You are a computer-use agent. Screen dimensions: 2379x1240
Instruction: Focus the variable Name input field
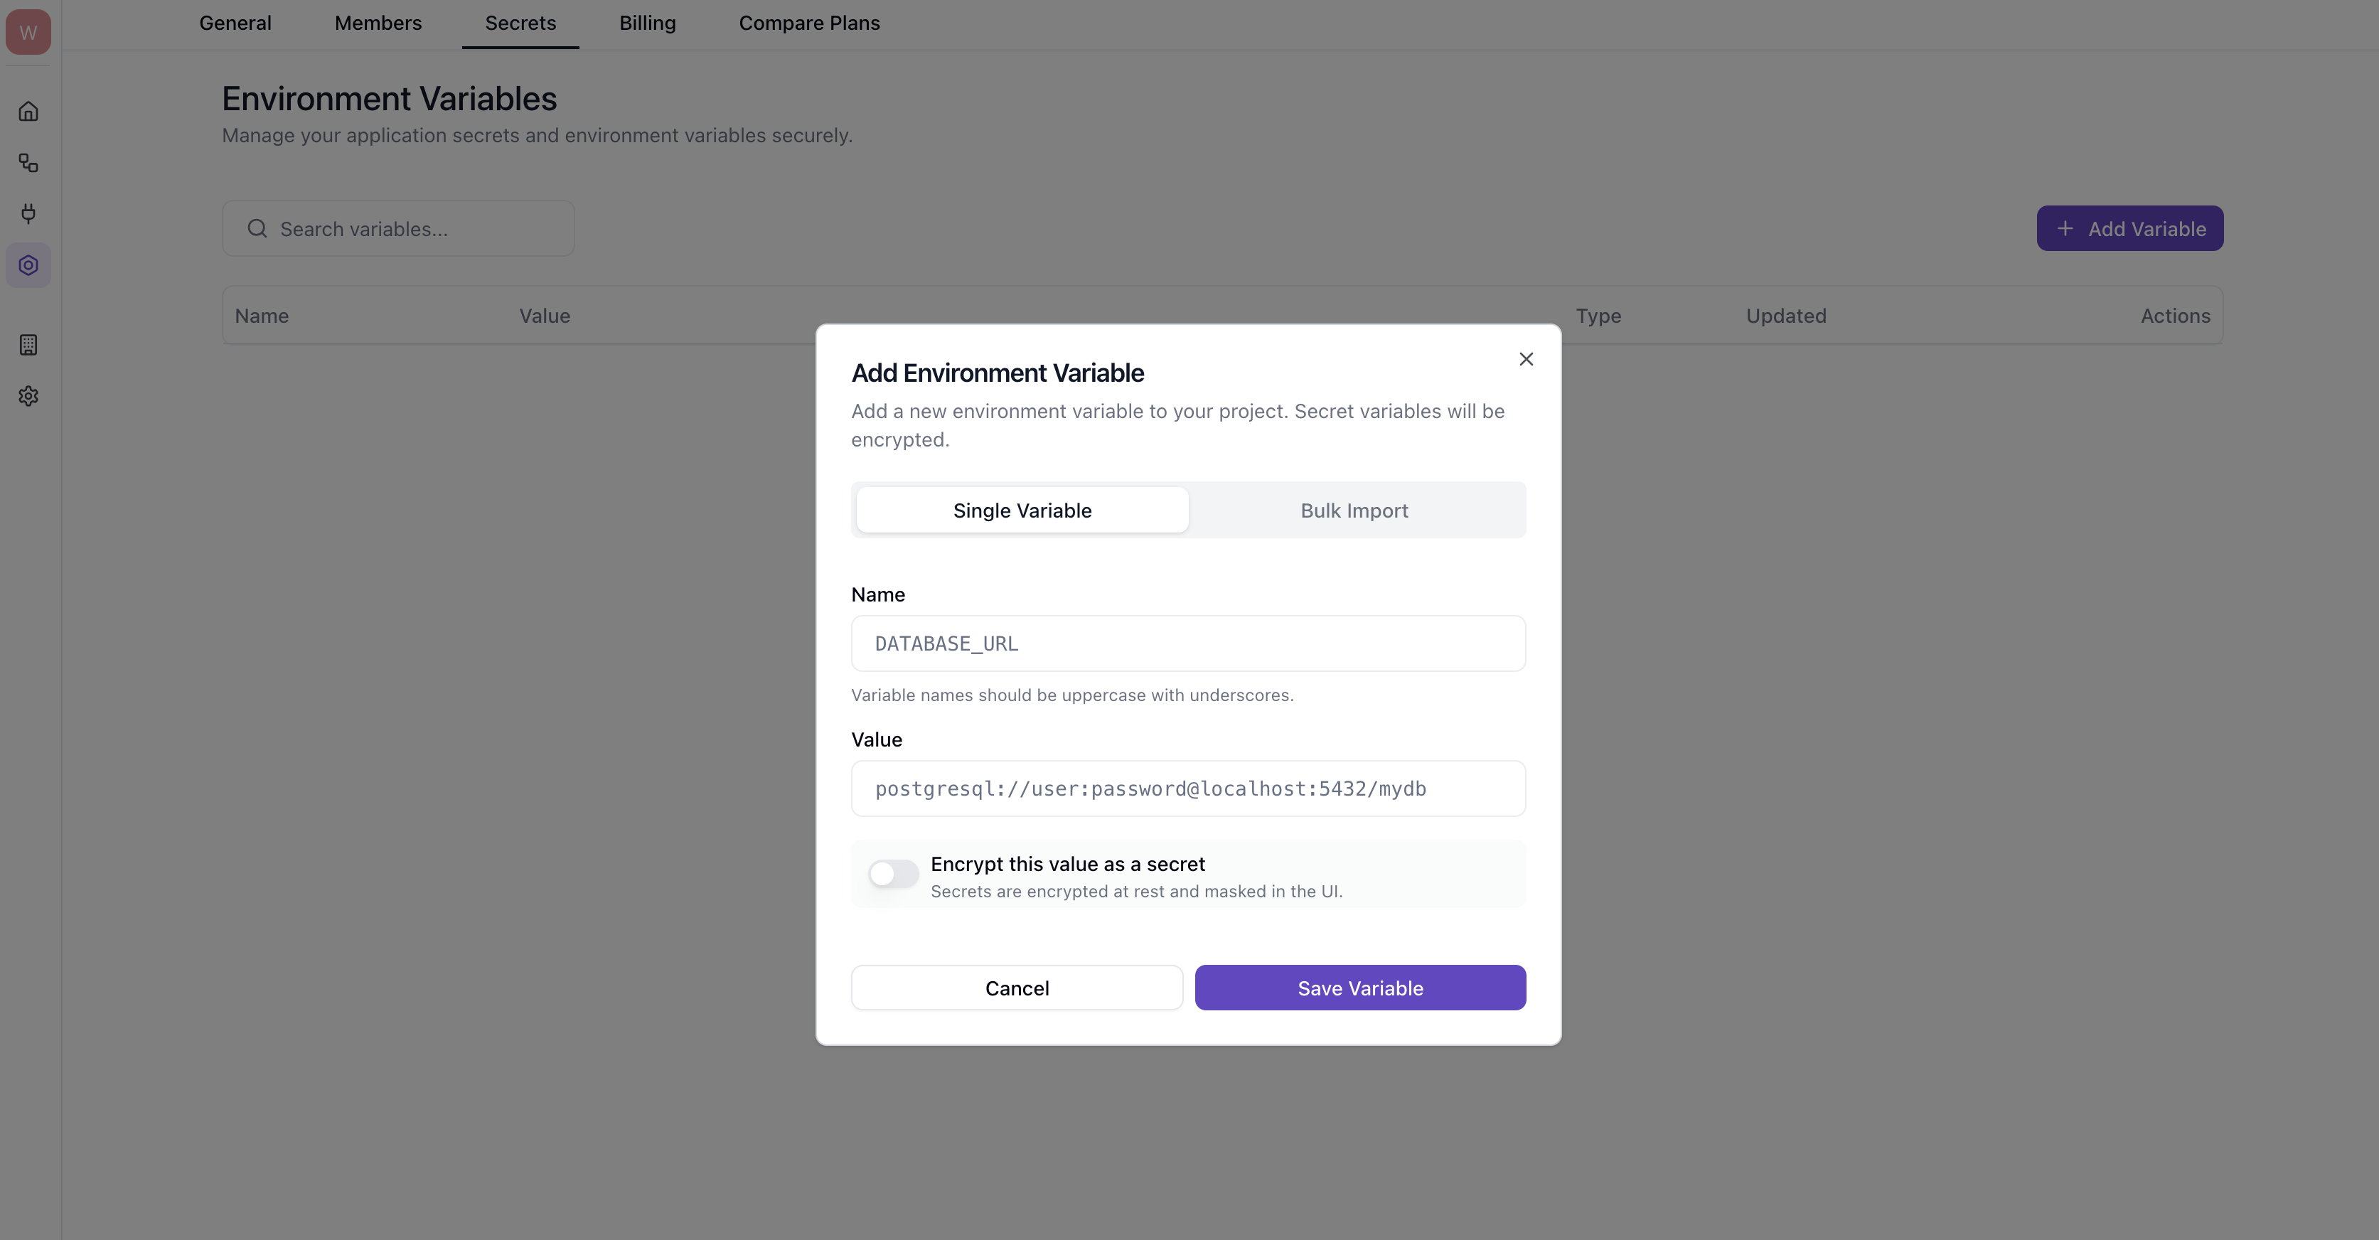coord(1187,643)
